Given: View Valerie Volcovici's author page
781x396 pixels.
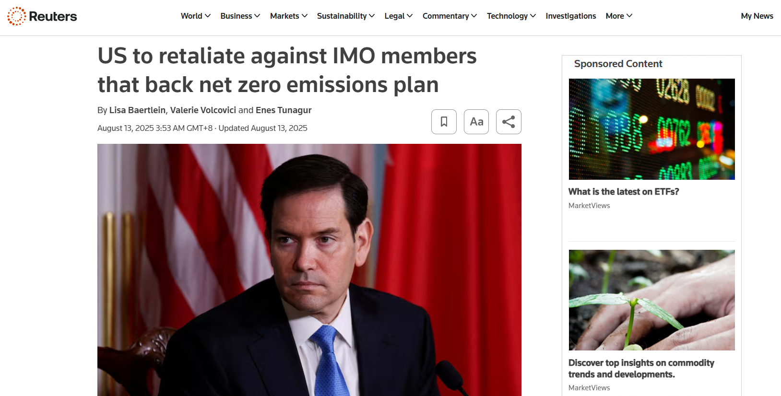Looking at the screenshot, I should 203,110.
